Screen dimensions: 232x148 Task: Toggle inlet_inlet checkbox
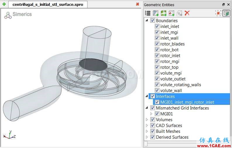[x=157, y=27]
